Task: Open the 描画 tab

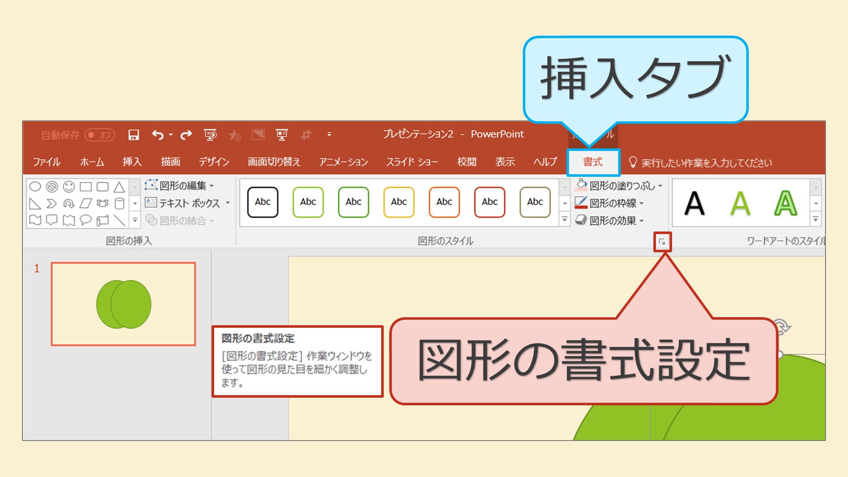Action: pyautogui.click(x=170, y=162)
